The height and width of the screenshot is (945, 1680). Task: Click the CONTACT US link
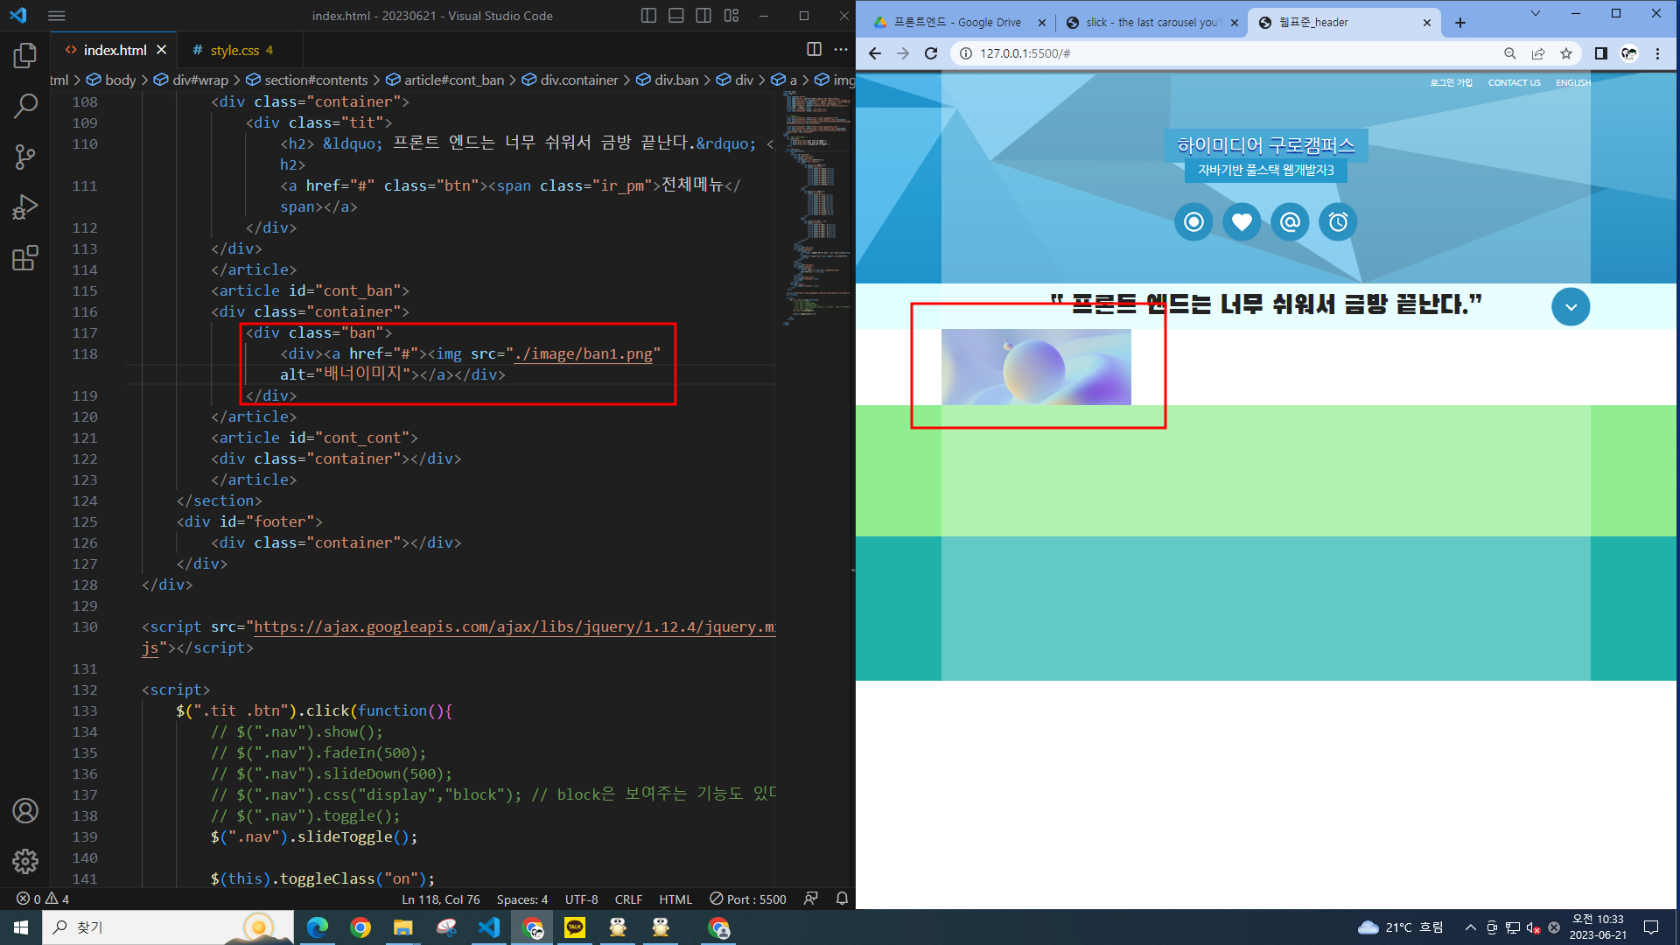tap(1514, 83)
